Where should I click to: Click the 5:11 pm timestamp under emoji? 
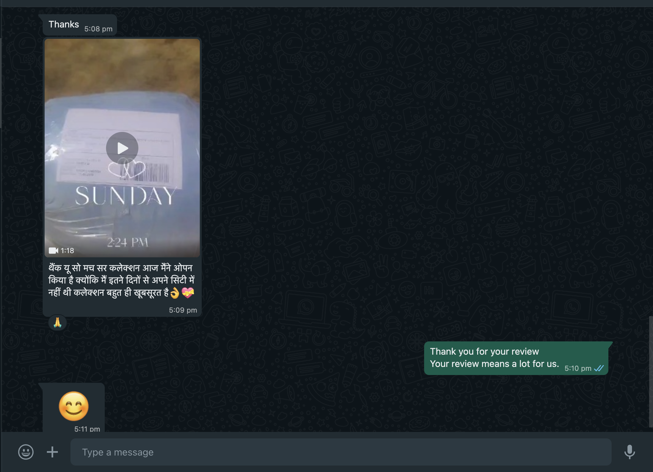coord(87,429)
